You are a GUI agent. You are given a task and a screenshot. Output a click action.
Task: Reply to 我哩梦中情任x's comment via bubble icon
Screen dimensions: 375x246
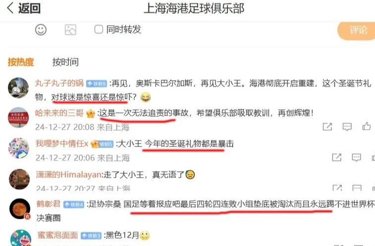click(x=356, y=157)
